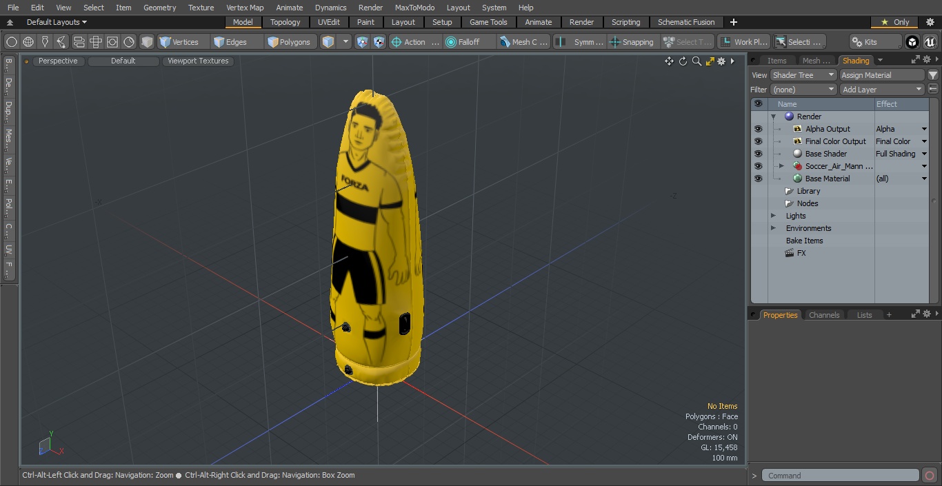942x486 pixels.
Task: Click the Viewport Textures button
Action: click(198, 61)
